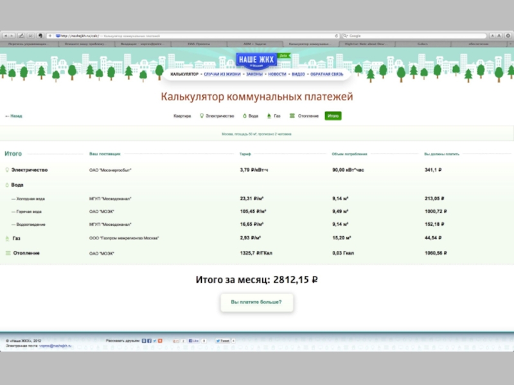Open the Новости navigation link
514x385 pixels.
pos(278,74)
